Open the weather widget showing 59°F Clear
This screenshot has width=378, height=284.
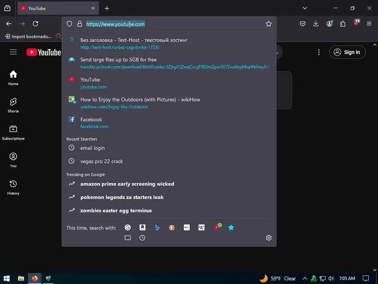278,278
